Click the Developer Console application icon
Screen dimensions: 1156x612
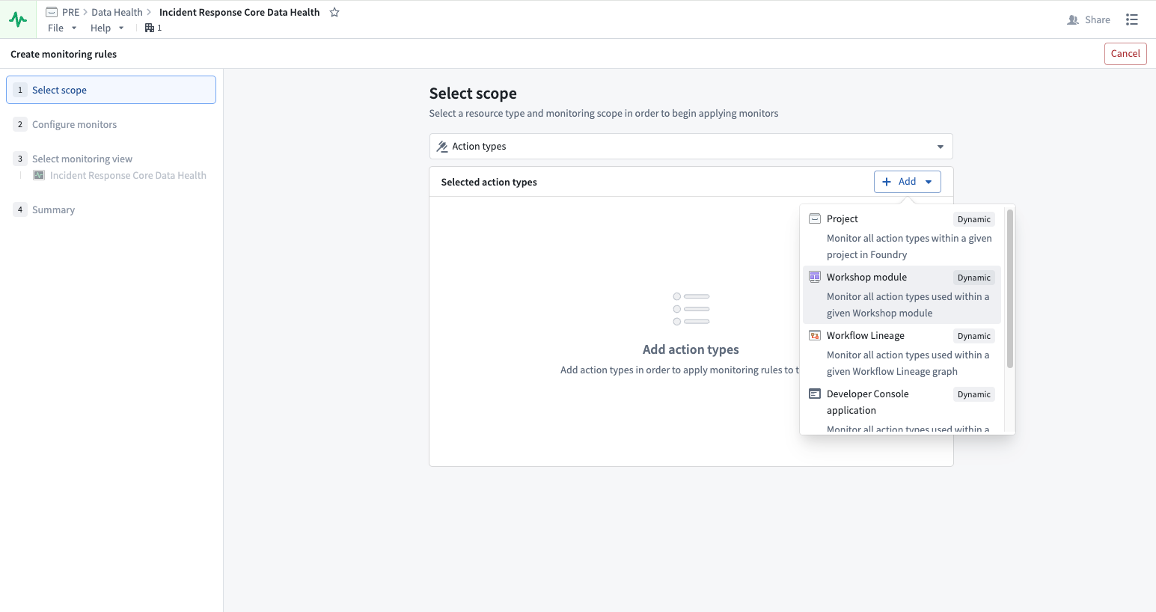(x=814, y=394)
